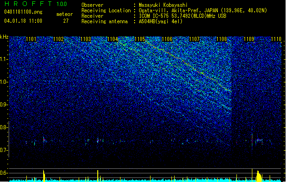286x182 pixels.
Task: Click the 1107 time marker
Action: point(195,39)
